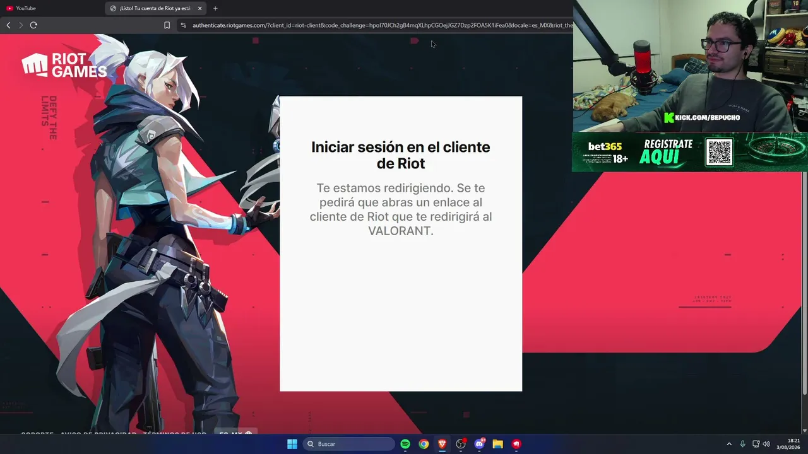Open a new browser tab
The width and height of the screenshot is (808, 454).
tap(215, 8)
